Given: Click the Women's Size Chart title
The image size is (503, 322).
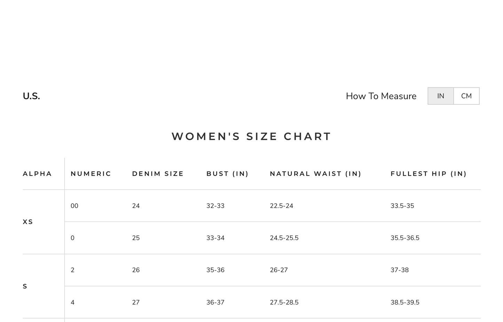Looking at the screenshot, I should click(251, 136).
